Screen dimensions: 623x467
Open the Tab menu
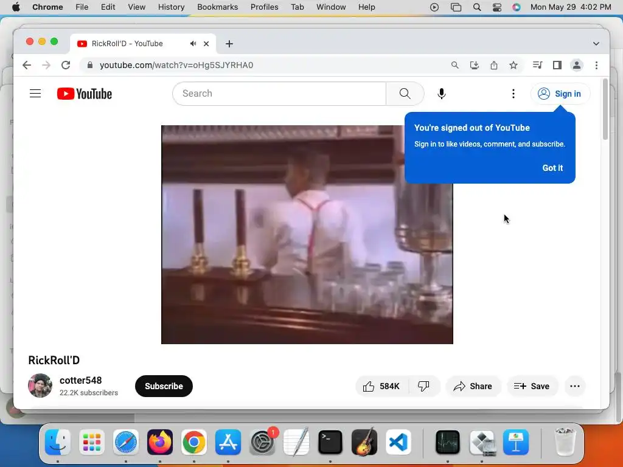(297, 7)
